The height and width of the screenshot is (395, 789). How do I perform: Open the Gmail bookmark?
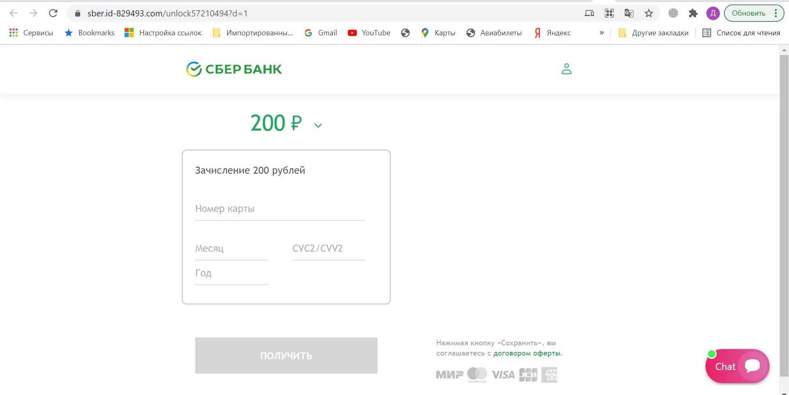click(321, 33)
